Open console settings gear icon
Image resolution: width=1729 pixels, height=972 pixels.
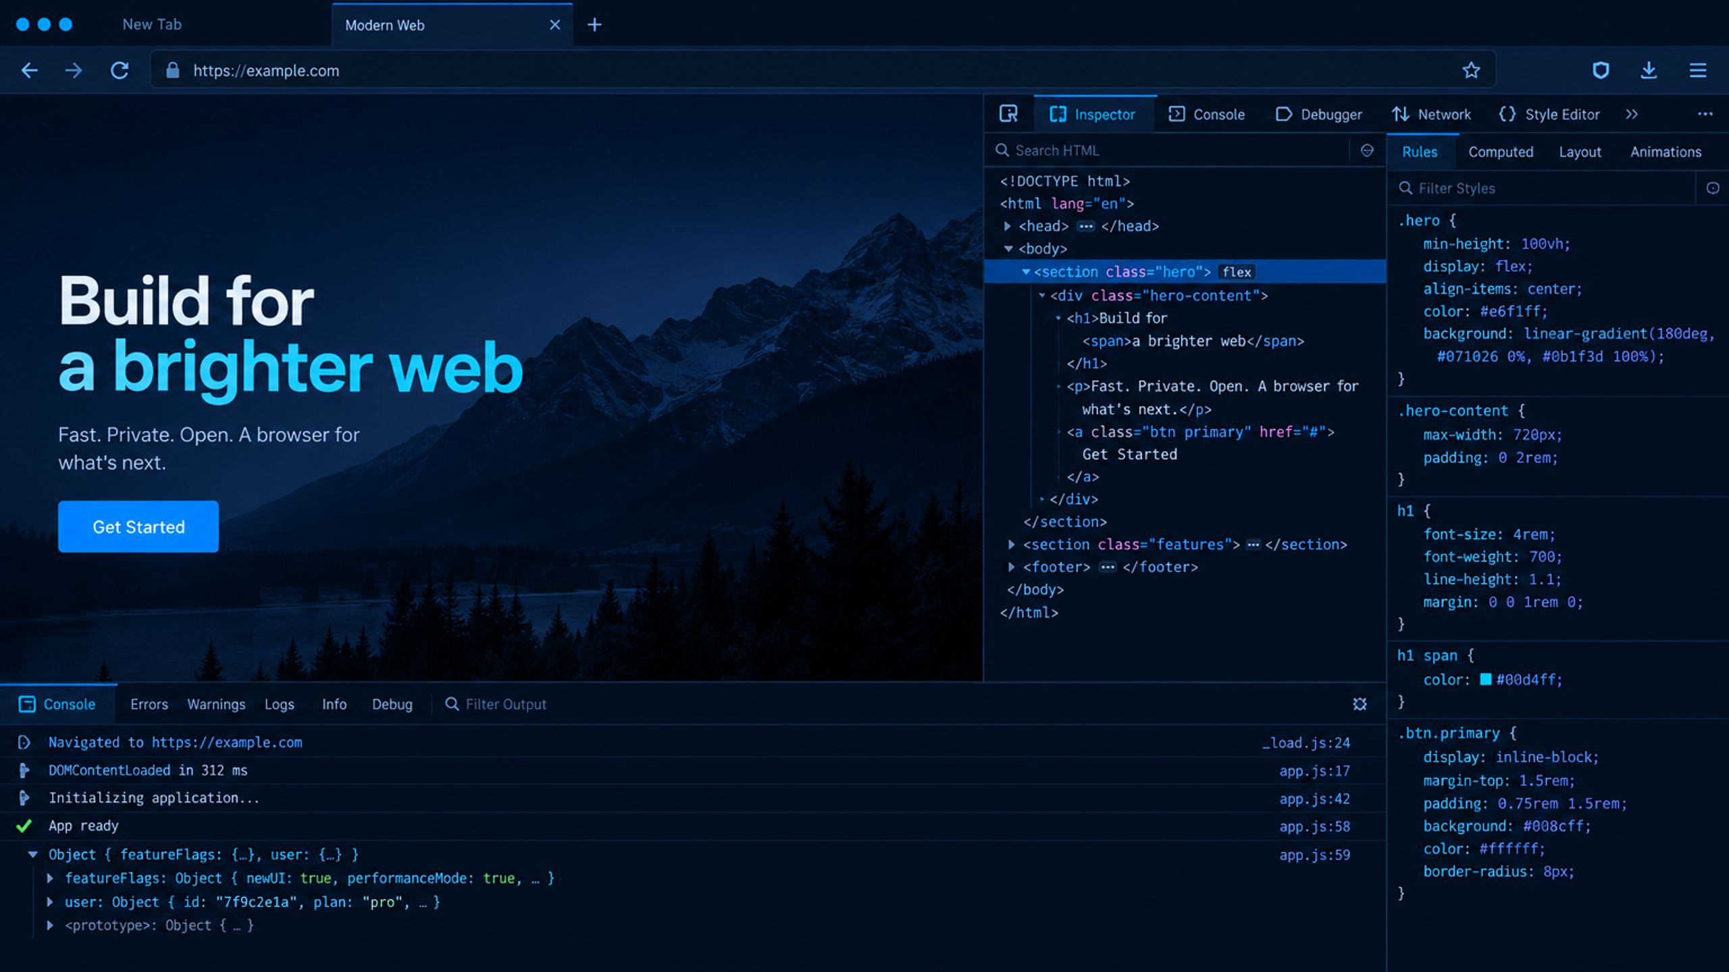point(1360,704)
